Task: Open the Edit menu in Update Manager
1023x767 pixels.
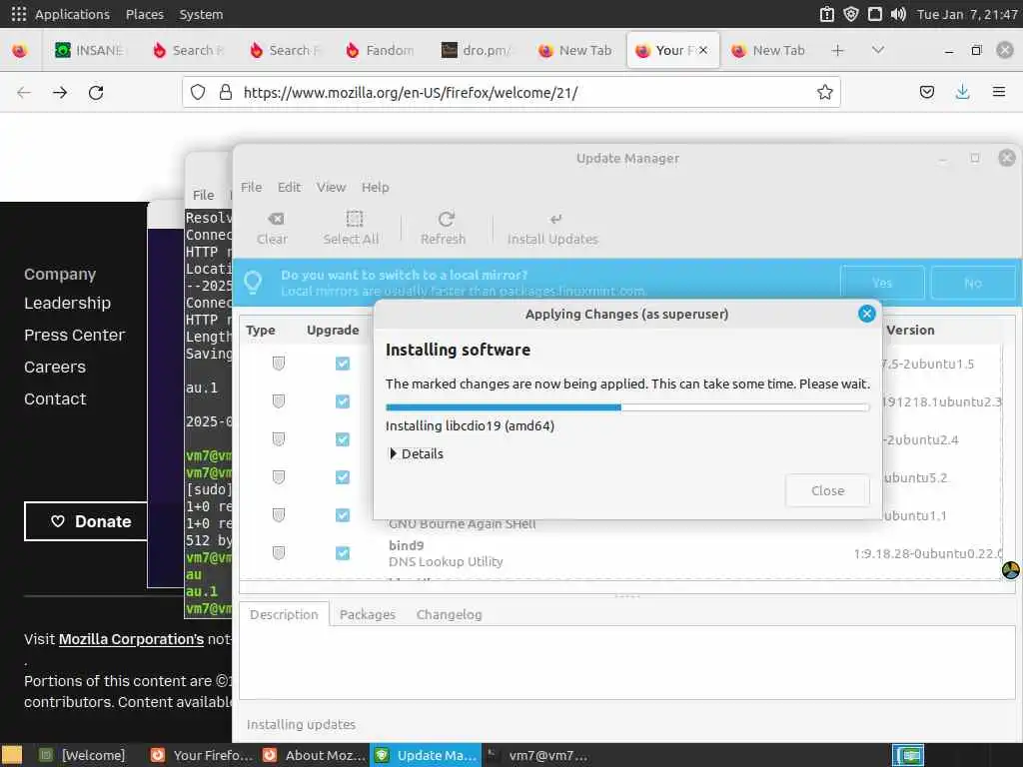Action: tap(289, 187)
